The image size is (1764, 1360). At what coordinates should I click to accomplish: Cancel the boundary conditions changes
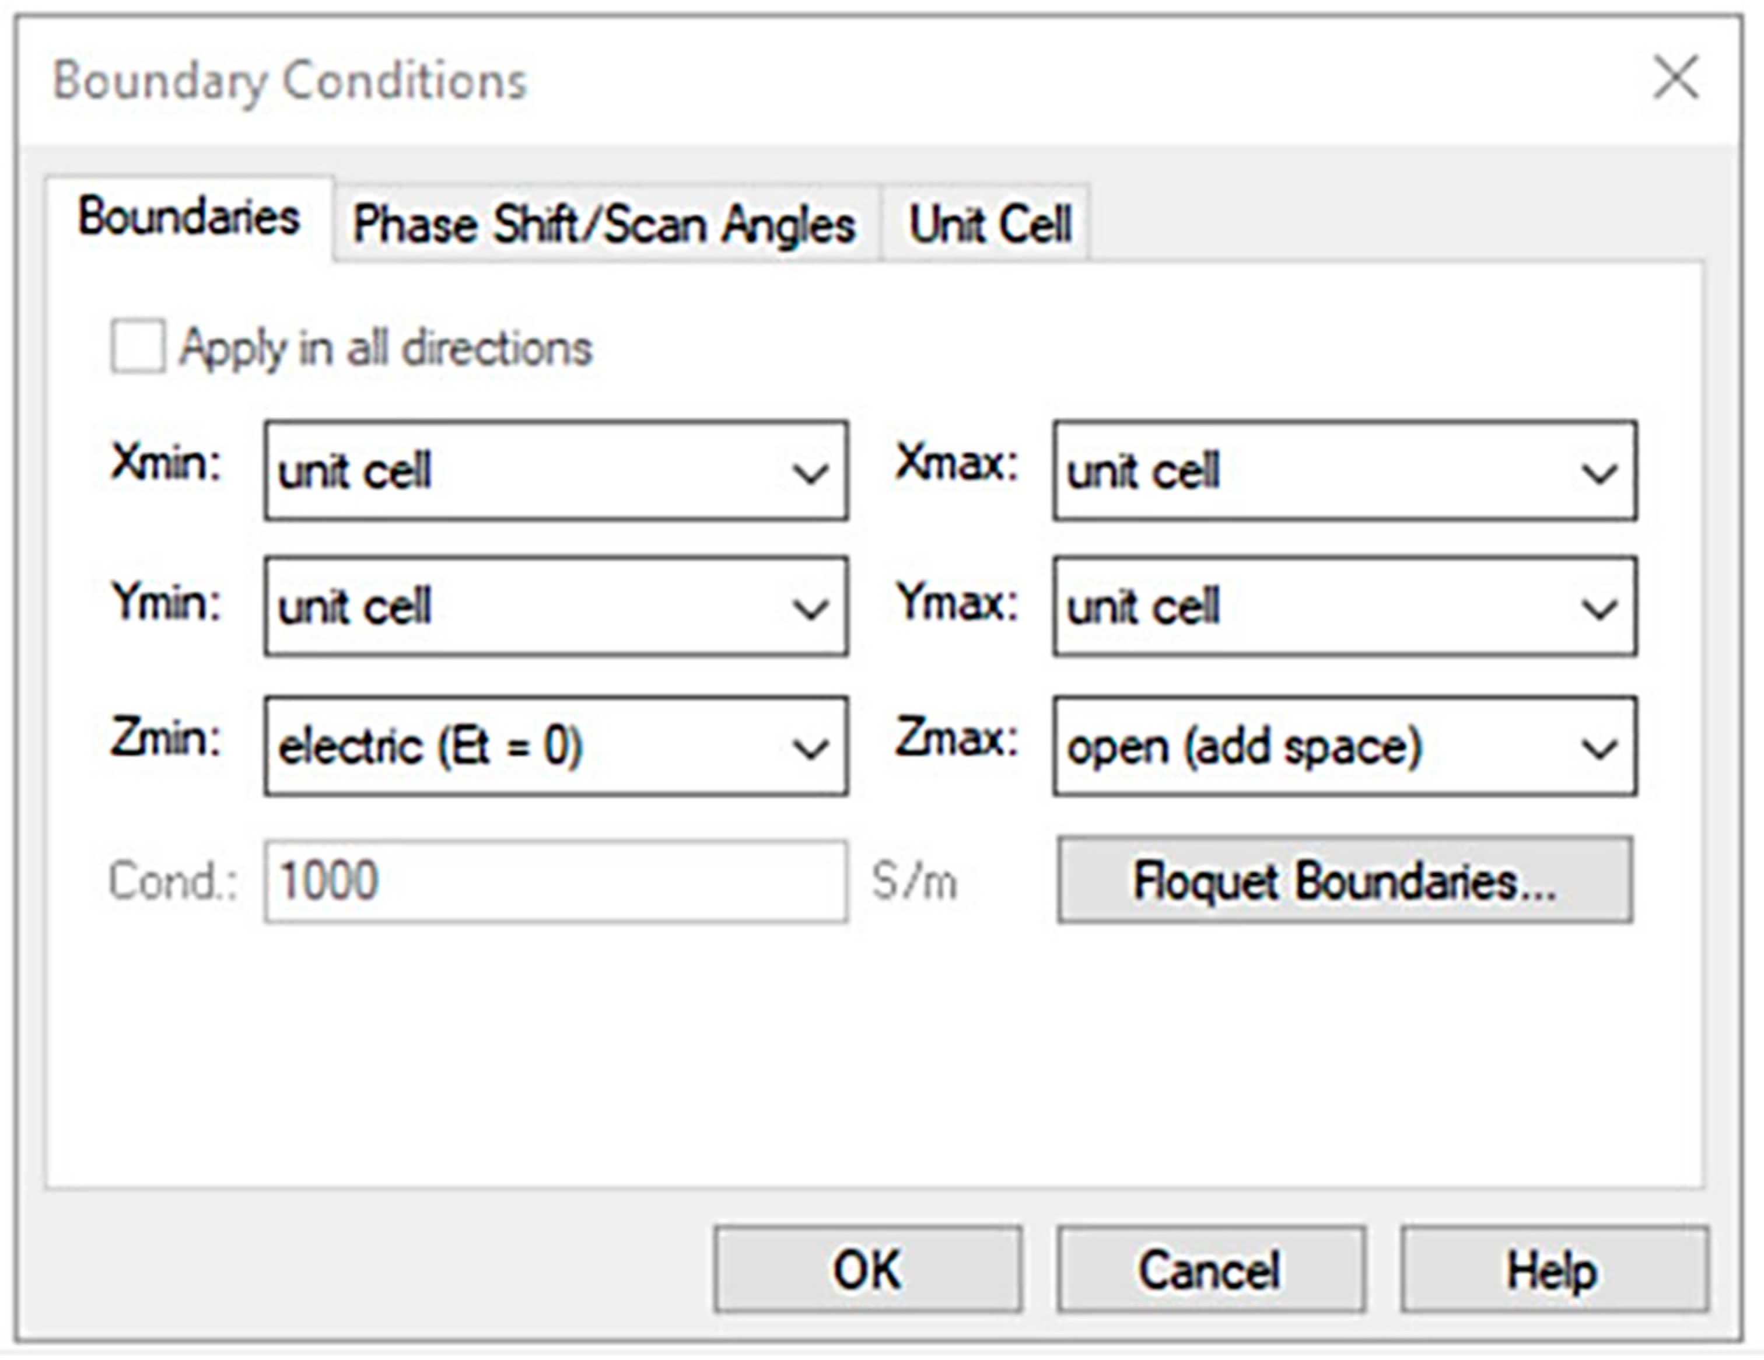coord(1210,1270)
